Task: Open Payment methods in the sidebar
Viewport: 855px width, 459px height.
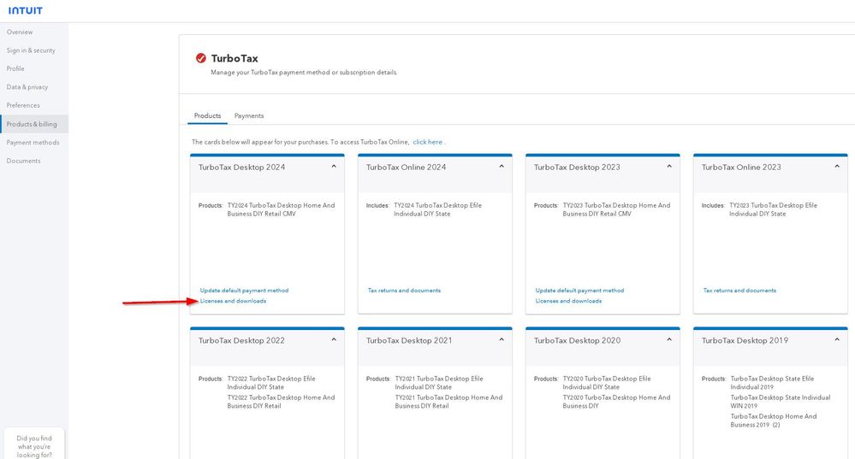Action: 33,143
